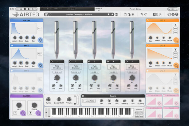This screenshot has height=126, width=189.
Task: Toggle LFO 1 power switch
Action: pyautogui.click(x=148, y=20)
